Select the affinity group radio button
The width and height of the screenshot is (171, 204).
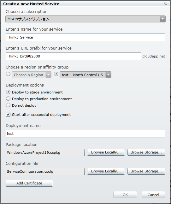pyautogui.click(x=56, y=74)
